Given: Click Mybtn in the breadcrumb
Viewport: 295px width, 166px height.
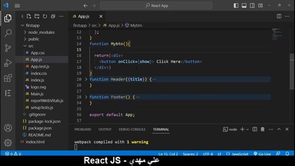Looking at the screenshot, I should tap(136, 25).
